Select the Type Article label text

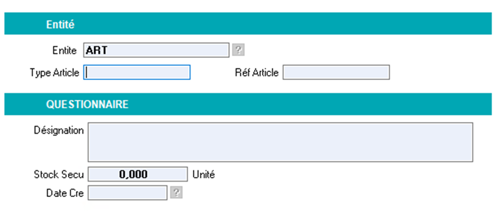pyautogui.click(x=54, y=73)
